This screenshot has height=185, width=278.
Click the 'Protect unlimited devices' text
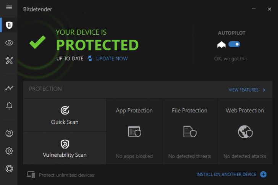pos(66,175)
